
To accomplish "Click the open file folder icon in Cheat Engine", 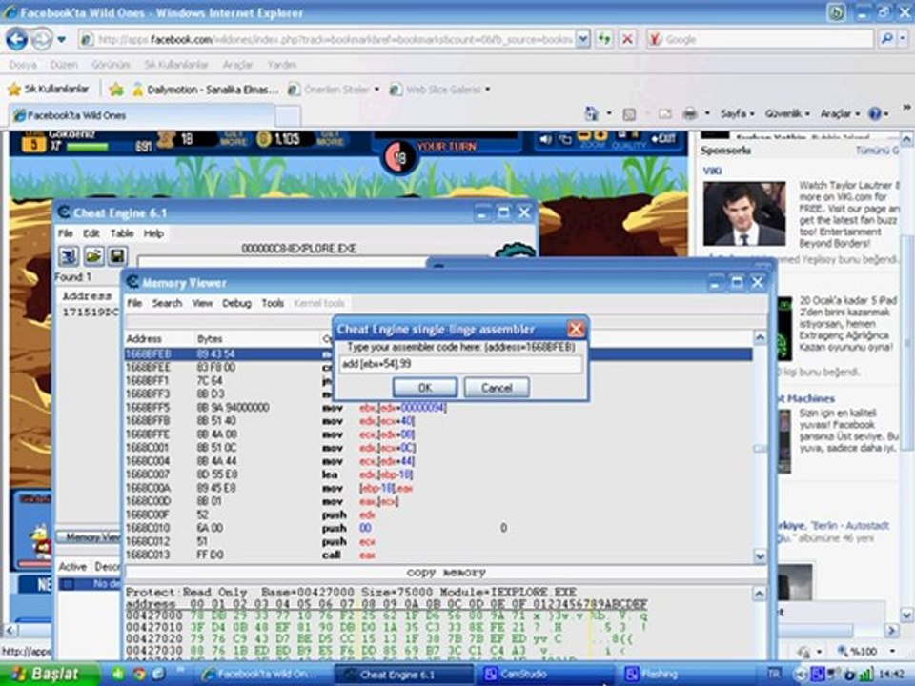I will pyautogui.click(x=93, y=256).
